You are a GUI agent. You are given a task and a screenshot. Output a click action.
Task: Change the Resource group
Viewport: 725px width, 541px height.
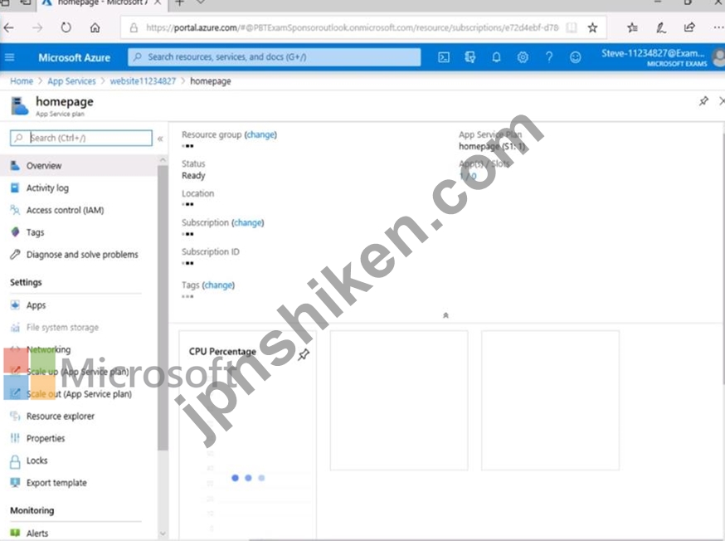[260, 134]
